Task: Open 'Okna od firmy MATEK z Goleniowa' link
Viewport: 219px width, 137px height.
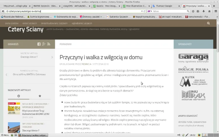Action: [29, 74]
